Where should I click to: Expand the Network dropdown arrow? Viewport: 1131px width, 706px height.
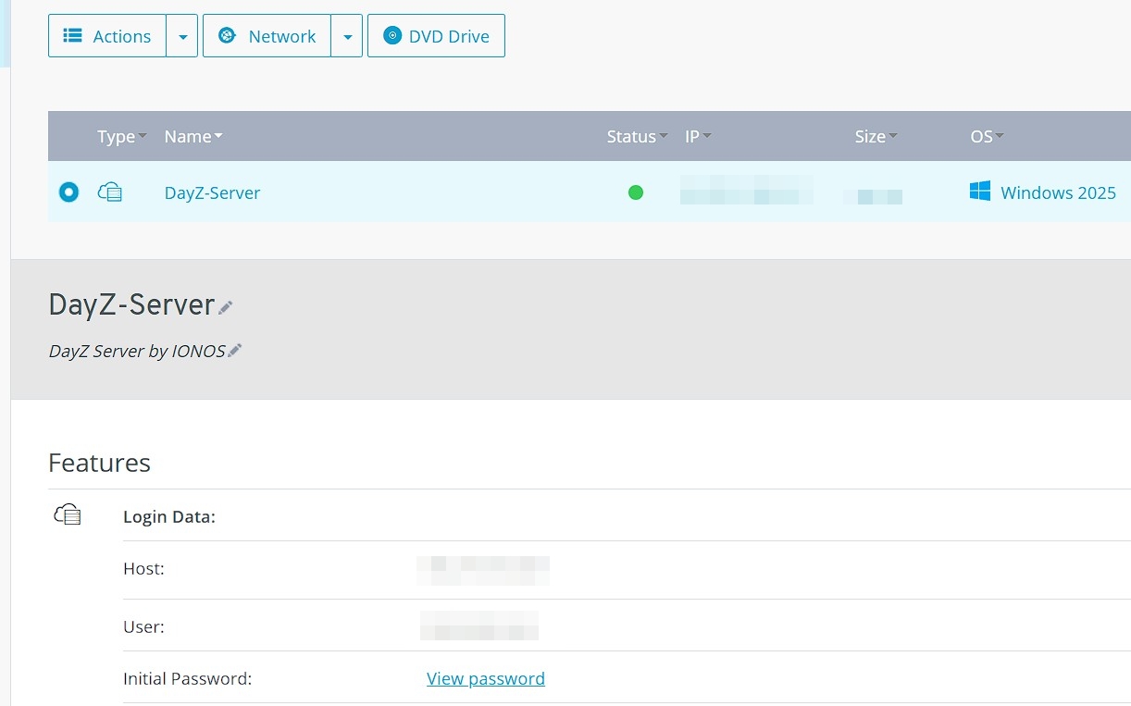point(347,36)
